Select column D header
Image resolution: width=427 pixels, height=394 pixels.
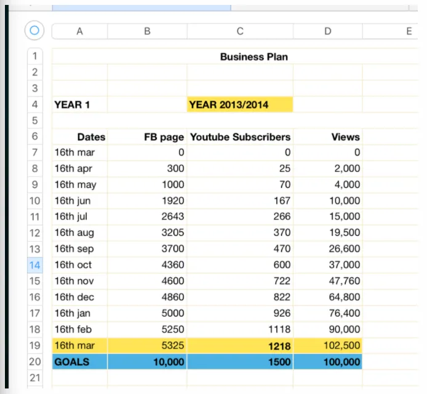coord(328,31)
